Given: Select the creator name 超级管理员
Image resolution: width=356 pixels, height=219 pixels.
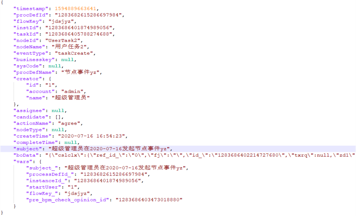Looking at the screenshot, I should pos(71,98).
